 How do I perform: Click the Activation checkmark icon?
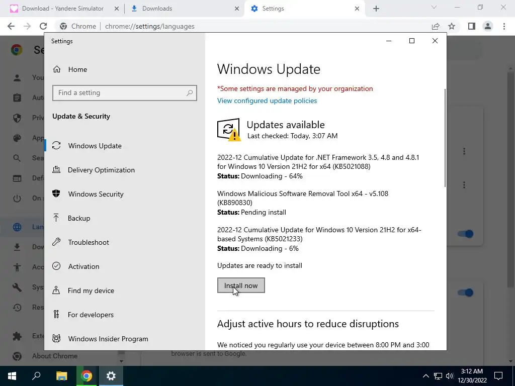(56, 266)
